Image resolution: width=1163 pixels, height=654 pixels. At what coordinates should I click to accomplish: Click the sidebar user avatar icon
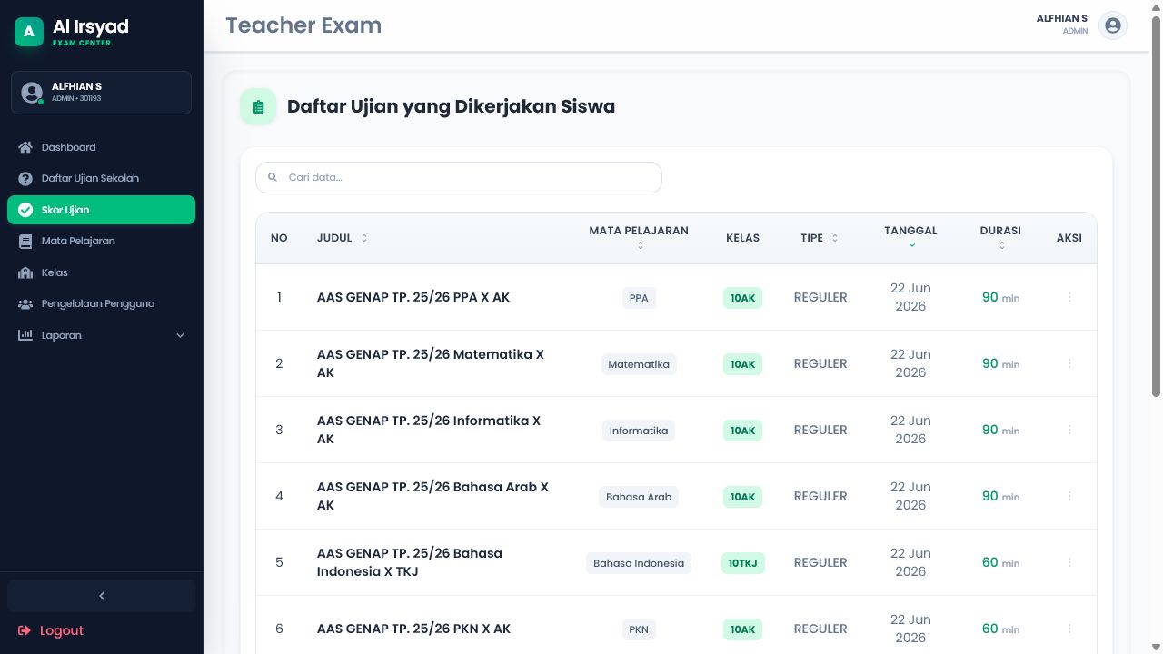[32, 93]
